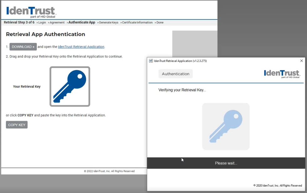
Task: Open the IdenTrust Retrieval Application link
Action: pyautogui.click(x=81, y=47)
